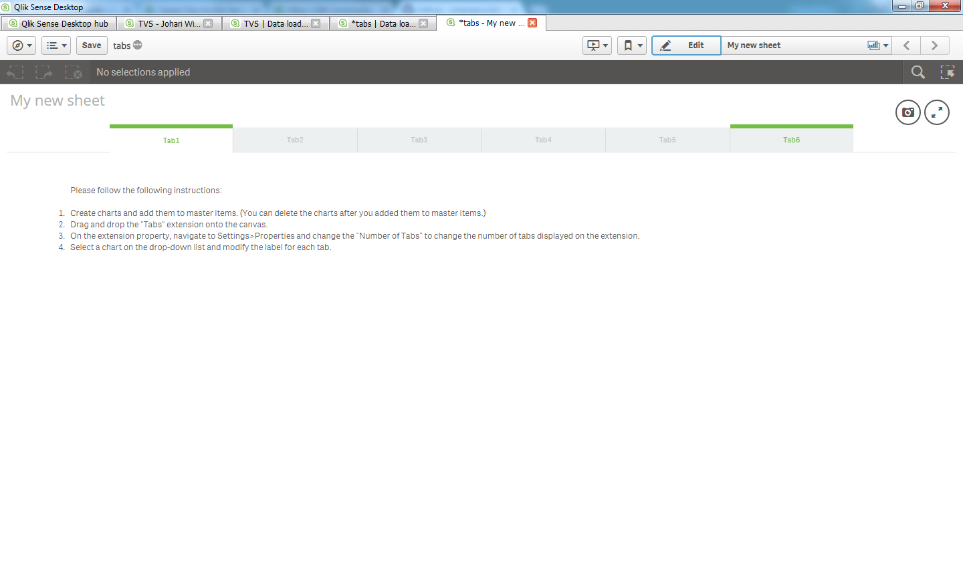Select the Tab3 tab

point(419,139)
